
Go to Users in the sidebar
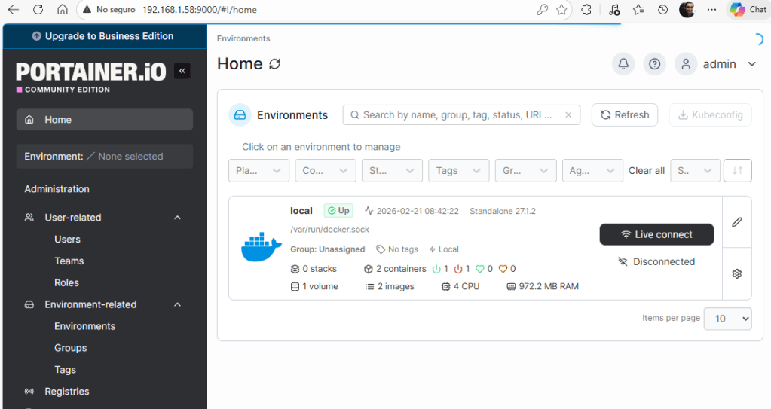[x=67, y=240]
